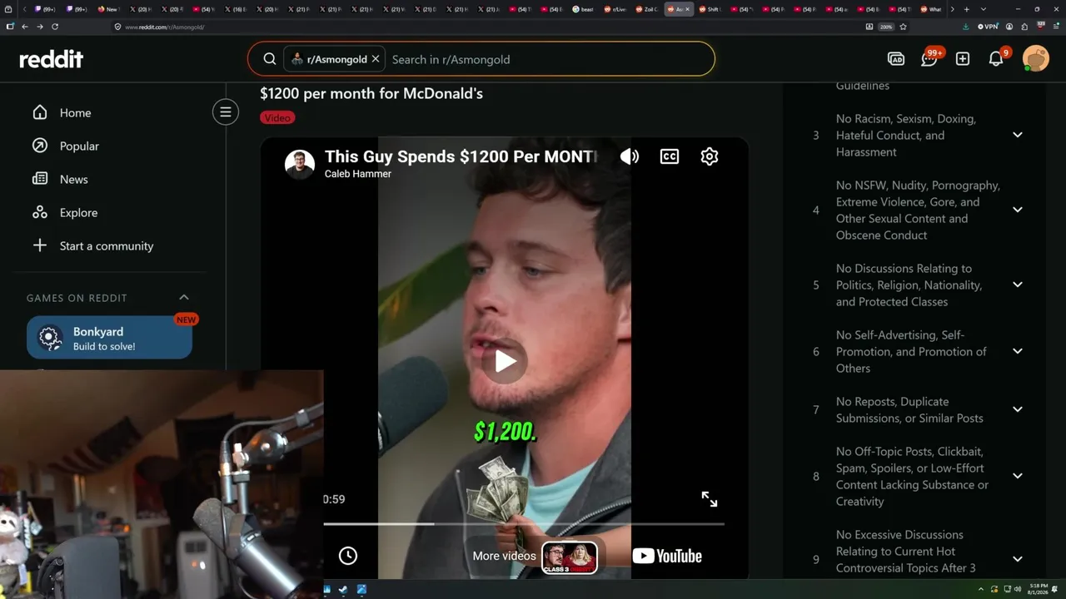Click the 200% zoom level indicator
The height and width of the screenshot is (599, 1066).
click(x=886, y=27)
